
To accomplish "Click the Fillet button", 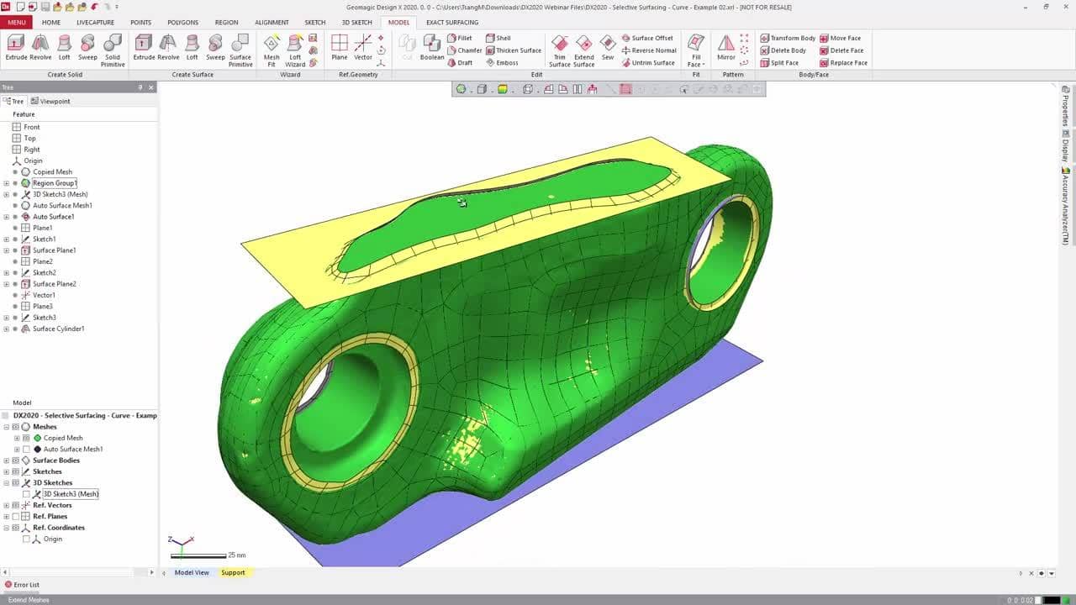I will (459, 38).
